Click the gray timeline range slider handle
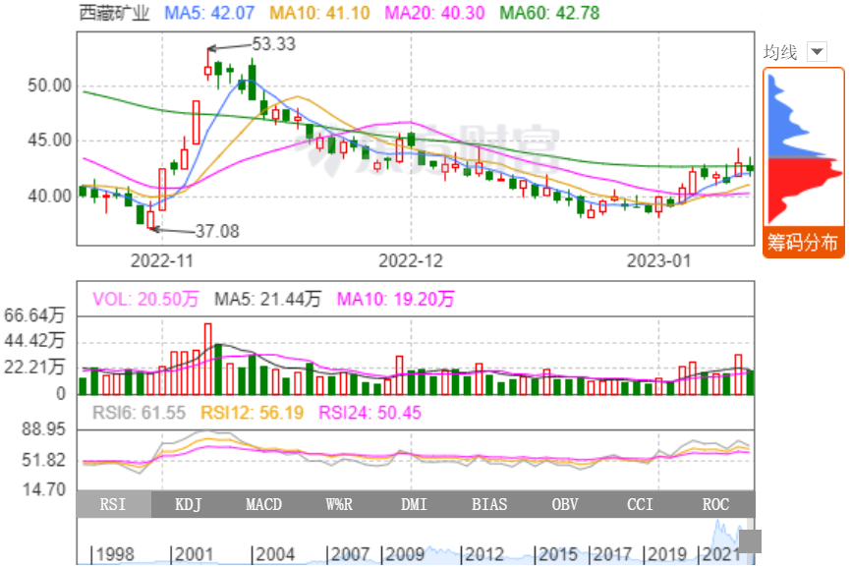 coord(751,541)
